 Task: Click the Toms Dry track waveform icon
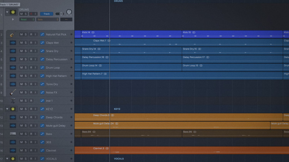click(x=13, y=84)
